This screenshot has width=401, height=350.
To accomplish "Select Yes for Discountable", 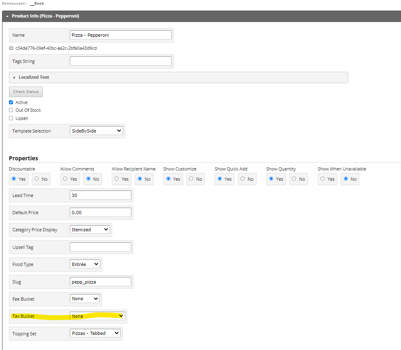I will (14, 179).
